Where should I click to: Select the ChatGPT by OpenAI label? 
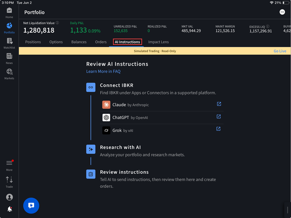[130, 118]
